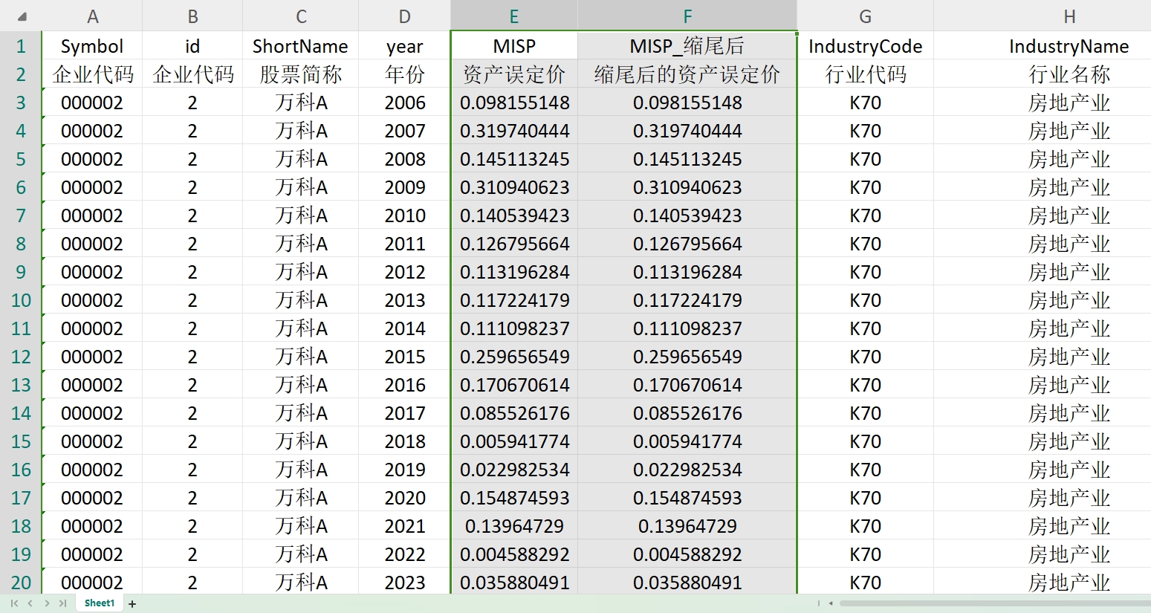Screen dimensions: 1151x613
Task: Click the "000002" cell in the 2021 row
Action: [x=92, y=526]
